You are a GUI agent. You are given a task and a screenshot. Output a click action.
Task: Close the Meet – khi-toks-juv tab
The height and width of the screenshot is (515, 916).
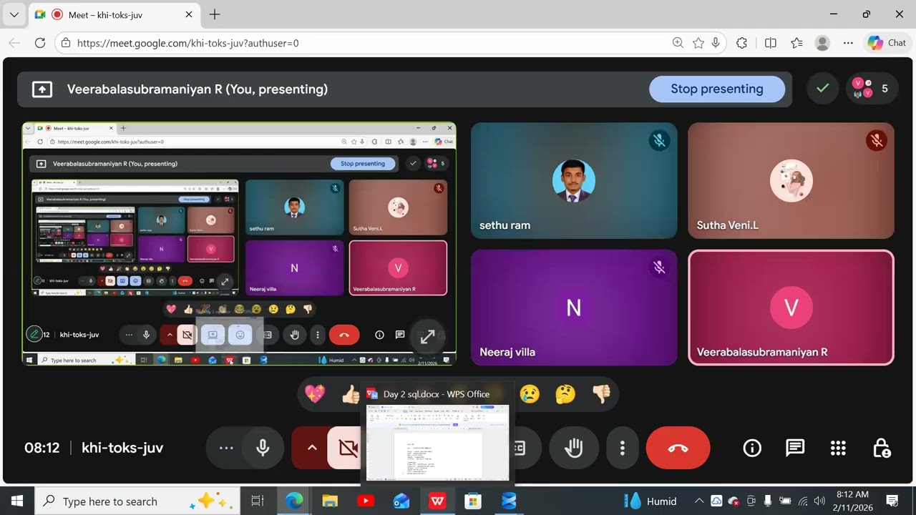189,14
